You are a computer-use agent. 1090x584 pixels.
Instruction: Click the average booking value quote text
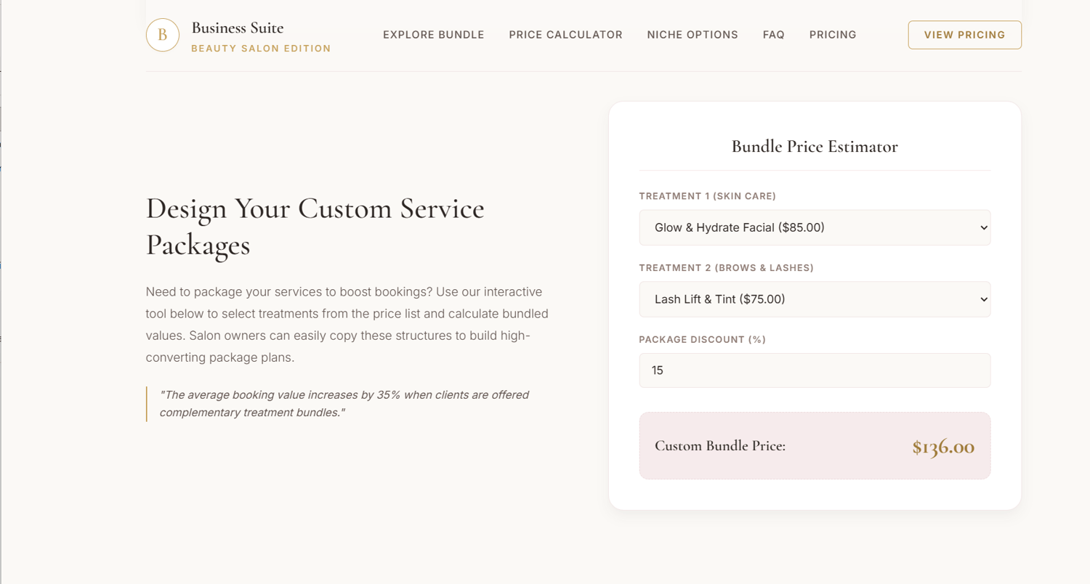[344, 404]
